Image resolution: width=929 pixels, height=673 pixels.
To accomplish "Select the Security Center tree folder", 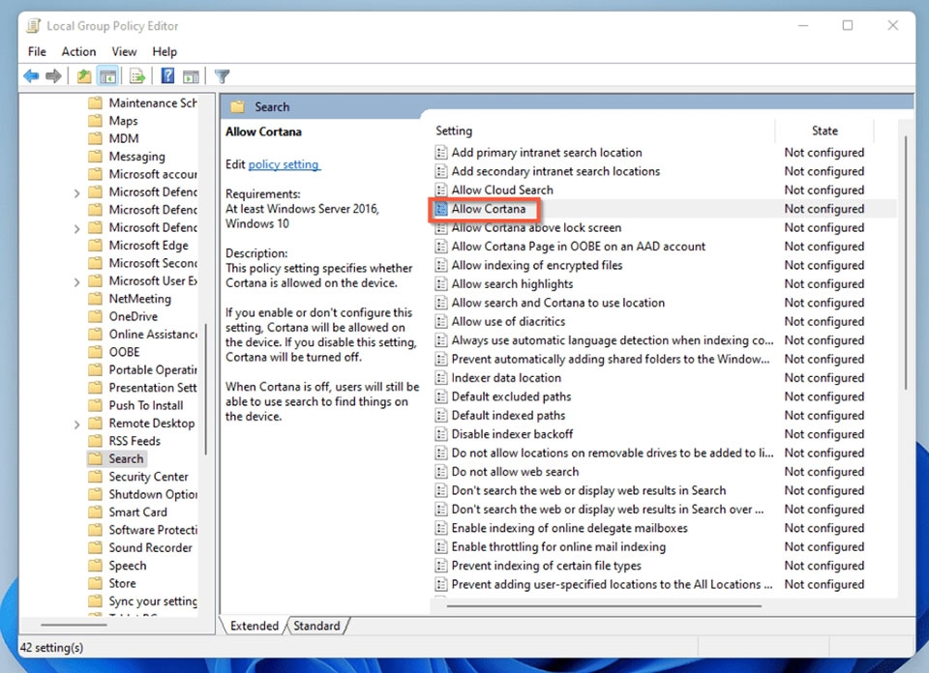I will [148, 477].
